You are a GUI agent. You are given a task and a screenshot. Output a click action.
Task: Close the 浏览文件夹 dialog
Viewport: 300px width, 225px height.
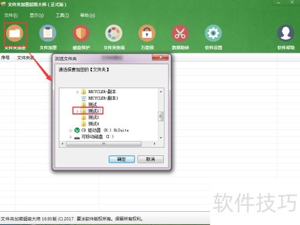[x=160, y=58]
